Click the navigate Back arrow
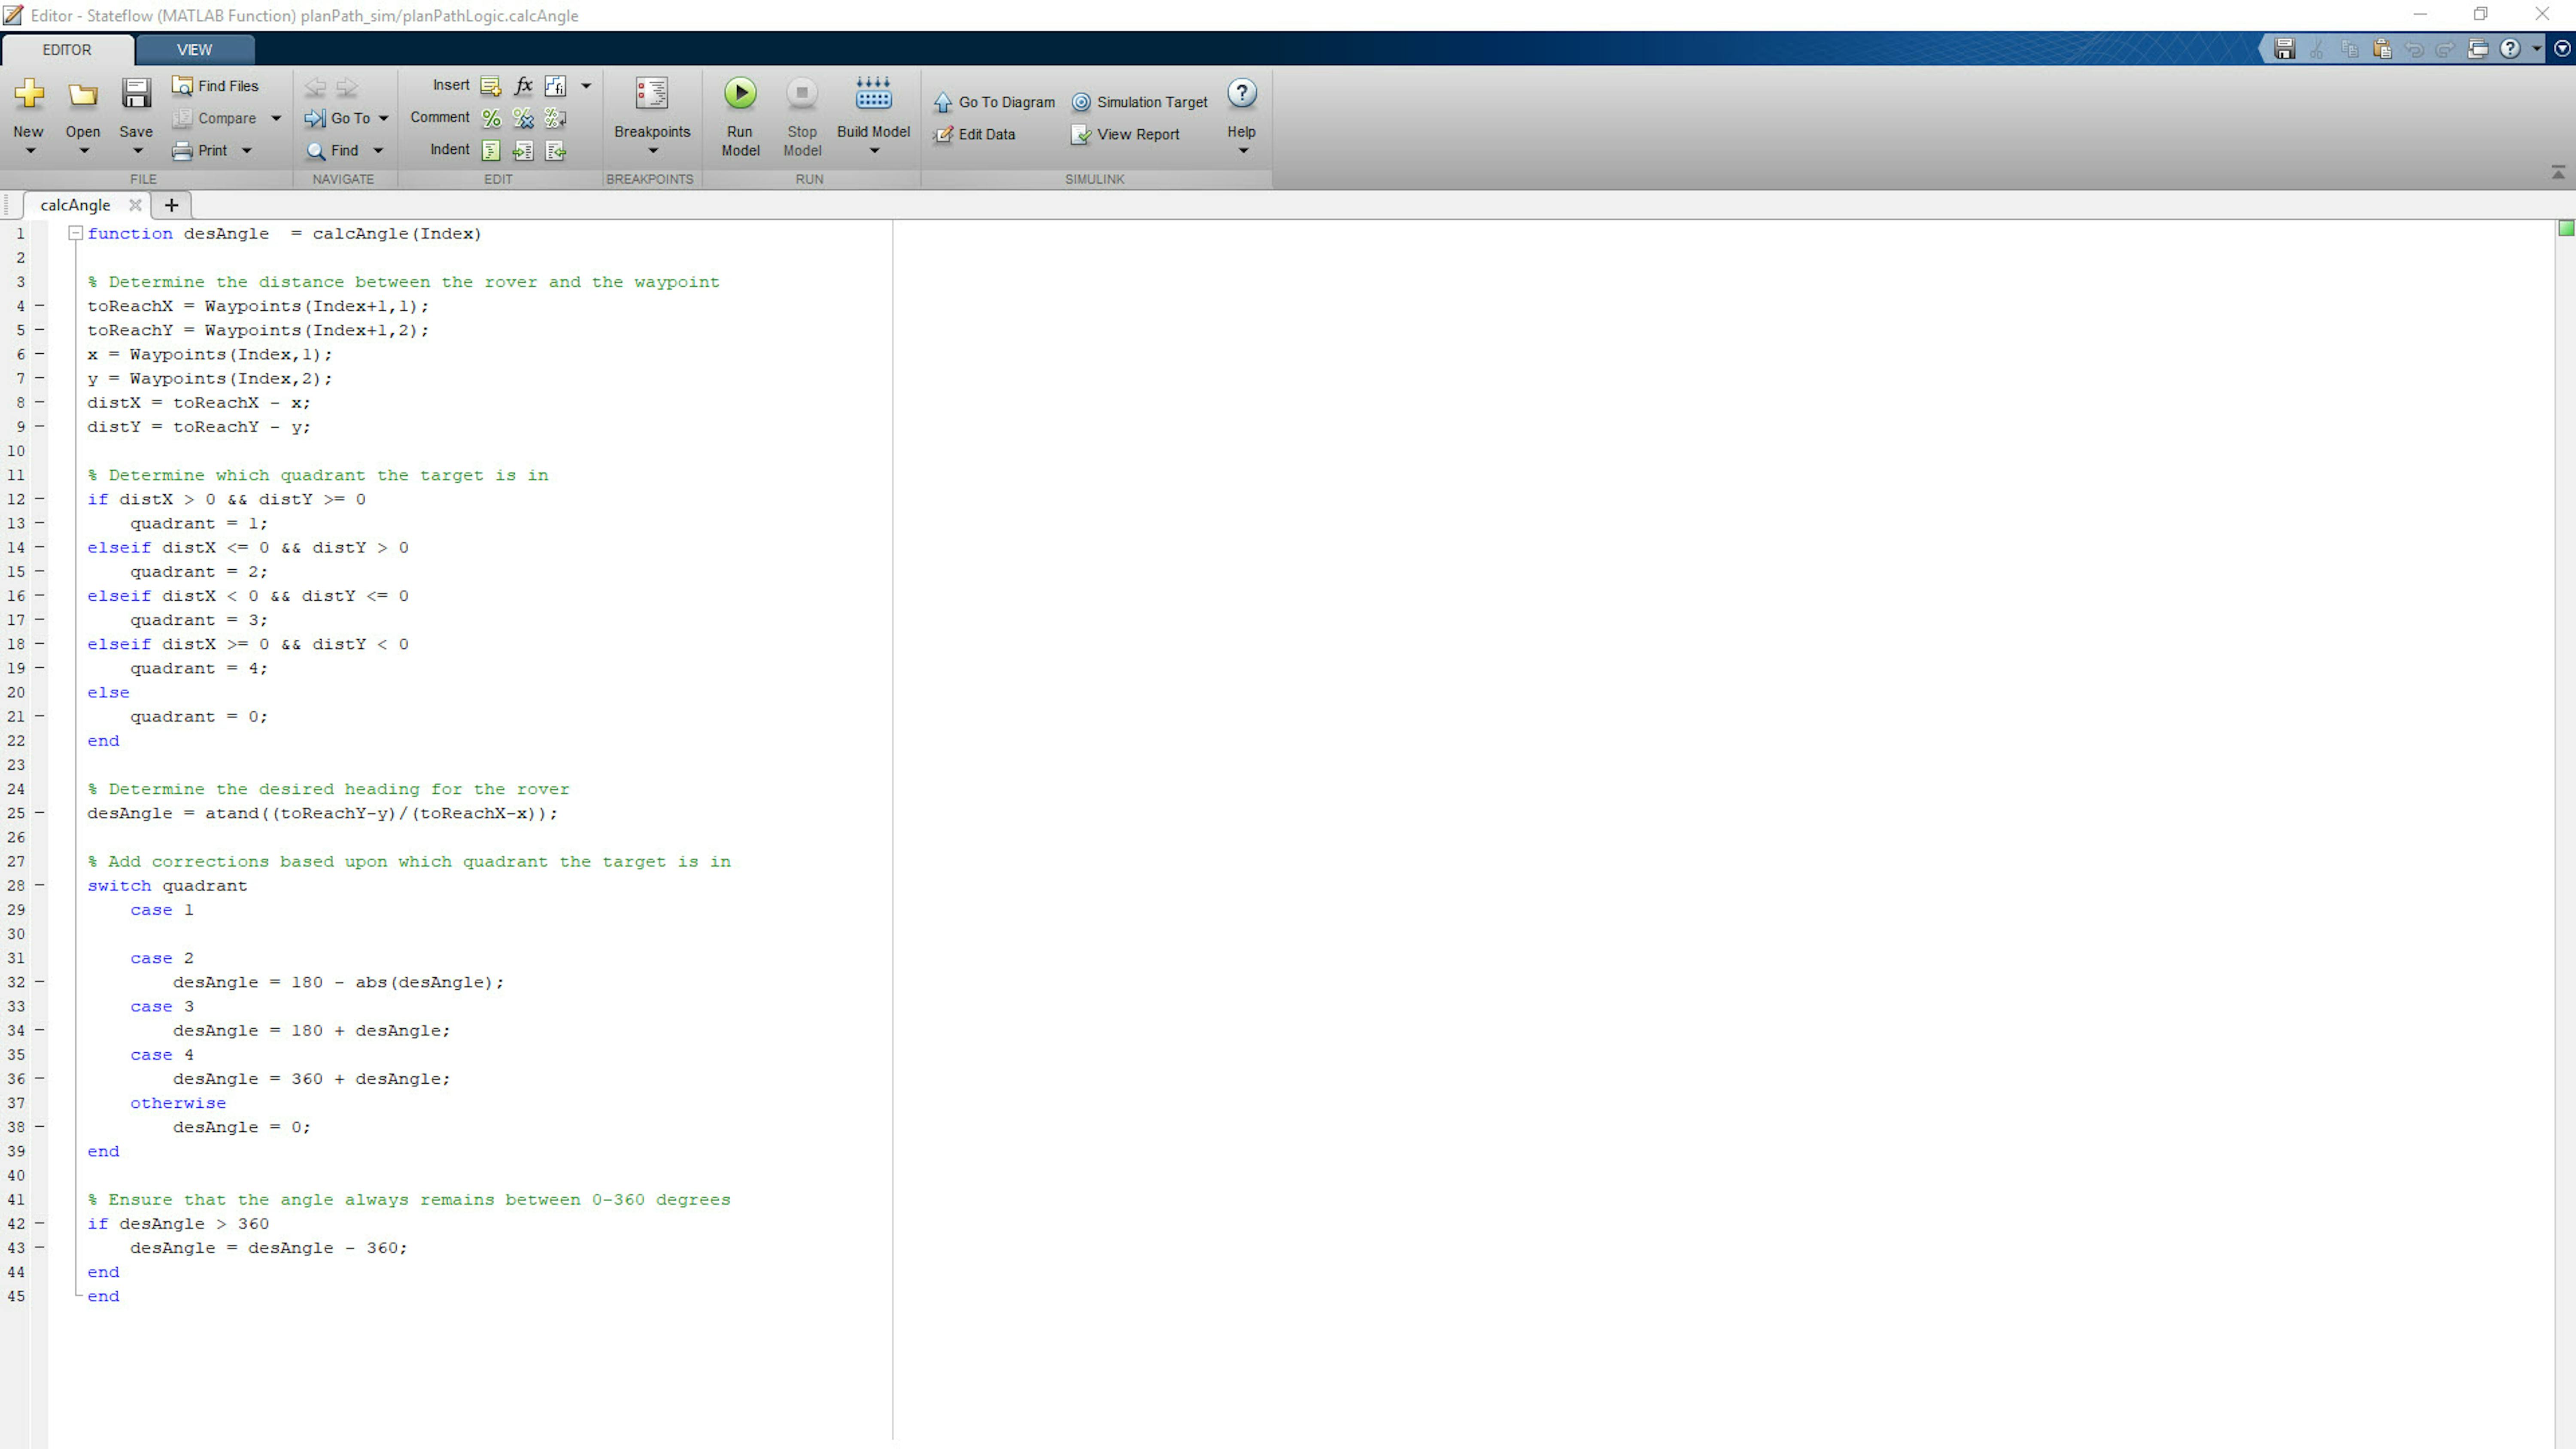The image size is (2576, 1449). point(315,87)
